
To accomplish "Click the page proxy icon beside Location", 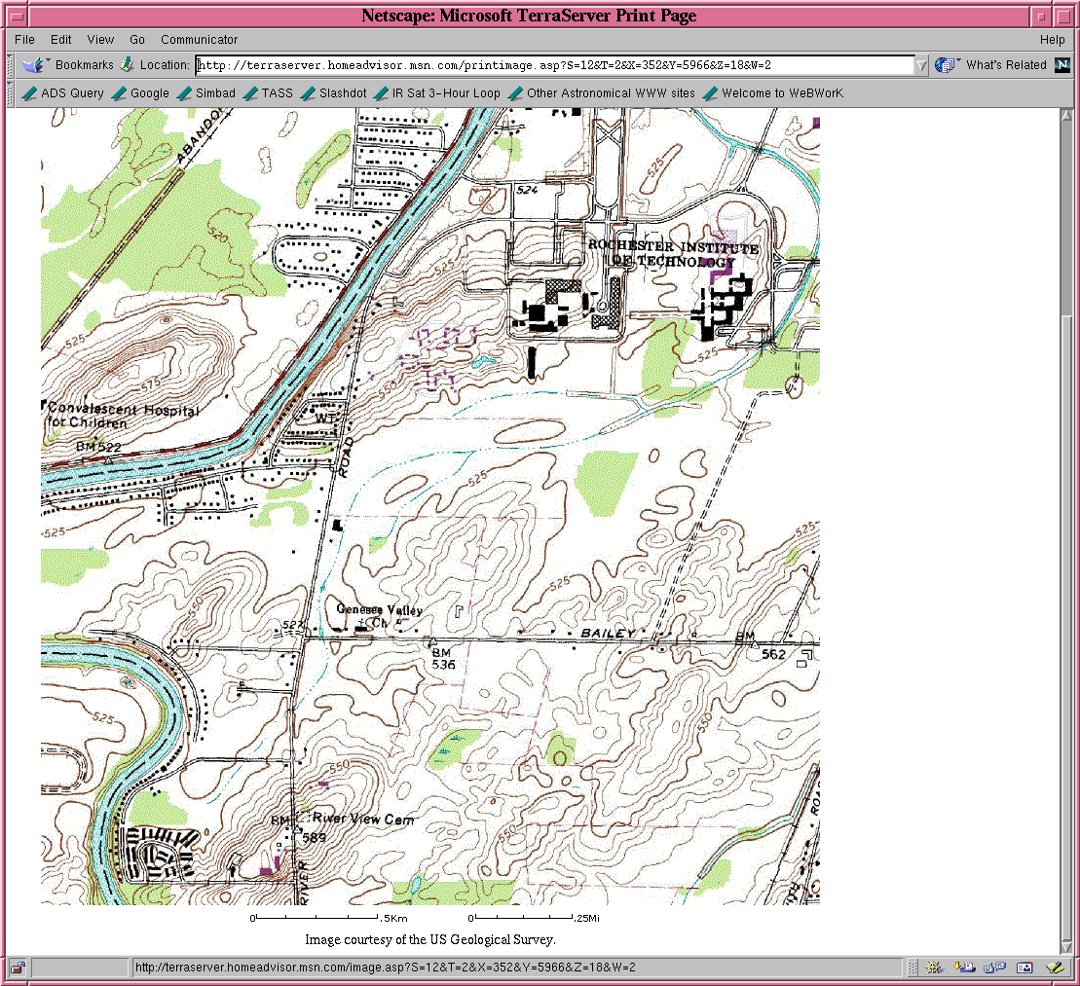I will [x=127, y=65].
